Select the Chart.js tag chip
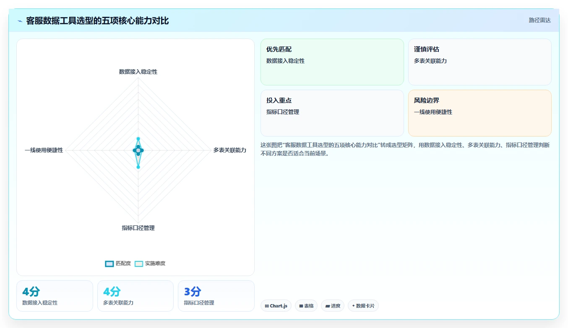 pos(276,306)
